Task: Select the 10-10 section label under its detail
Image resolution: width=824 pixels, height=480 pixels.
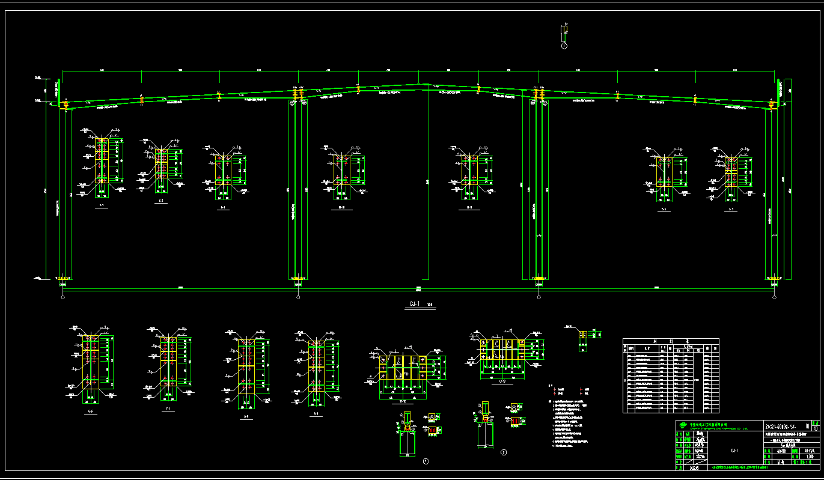Action: (342, 208)
